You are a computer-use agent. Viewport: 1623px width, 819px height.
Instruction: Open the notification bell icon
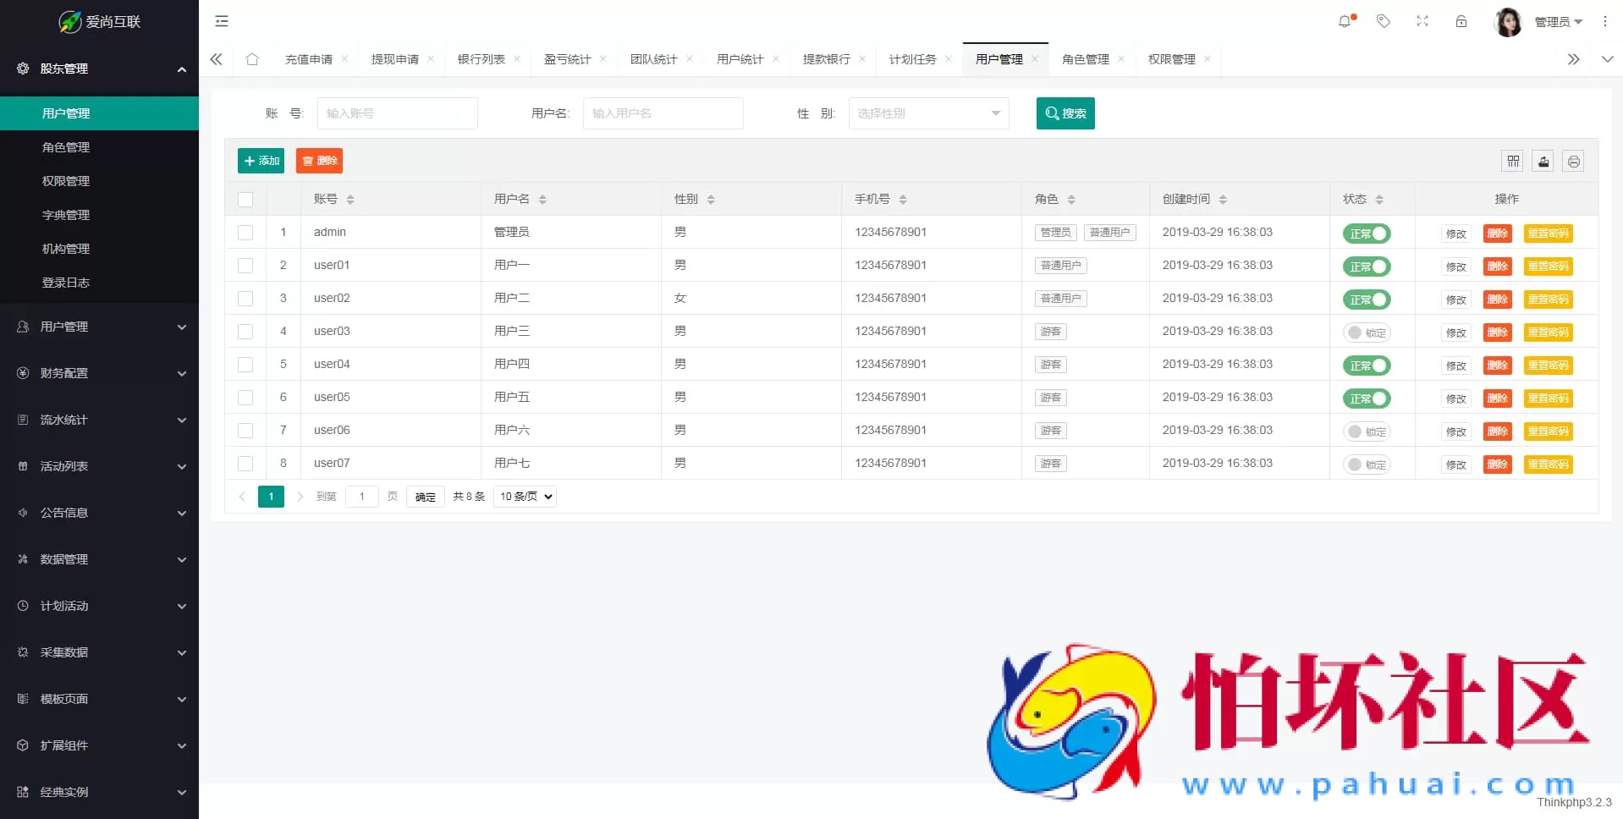click(x=1345, y=21)
